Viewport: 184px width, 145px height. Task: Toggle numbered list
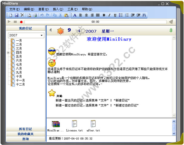(x=127, y=15)
